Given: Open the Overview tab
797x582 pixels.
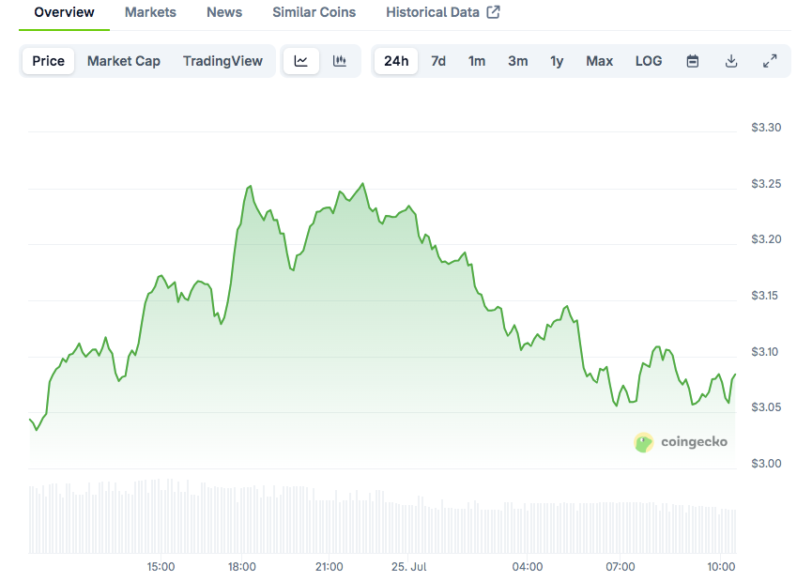Looking at the screenshot, I should [64, 12].
